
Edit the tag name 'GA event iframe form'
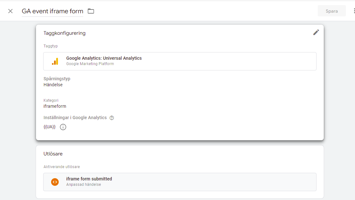52,11
